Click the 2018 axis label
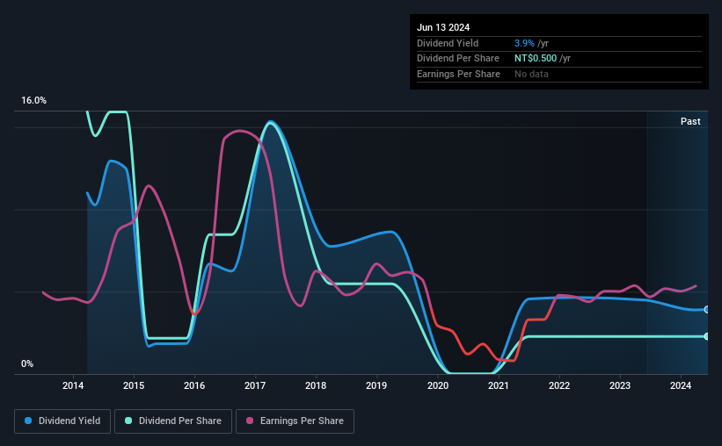Screen dimensions: 722x446 point(316,385)
